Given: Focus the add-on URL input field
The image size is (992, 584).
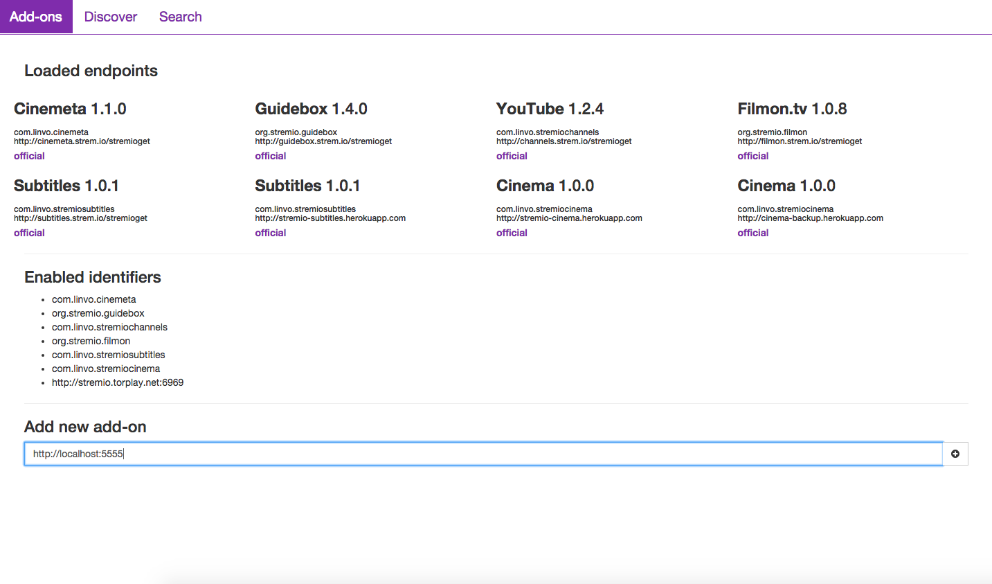Looking at the screenshot, I should pos(483,454).
